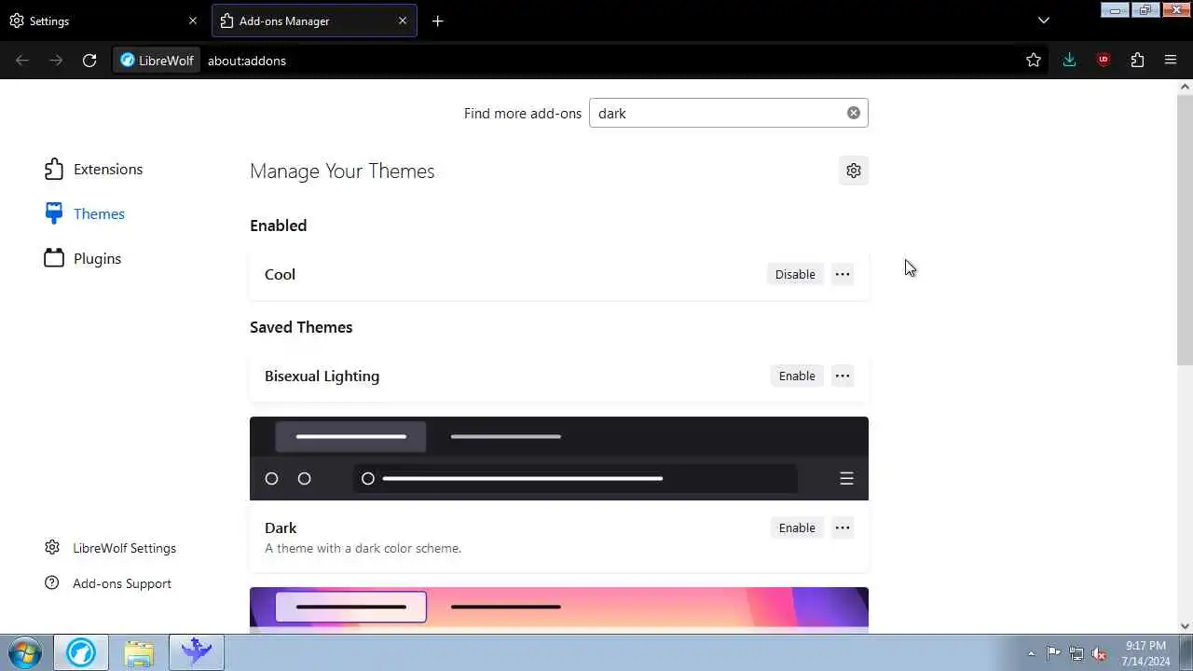Click the Dark theme title
The height and width of the screenshot is (671, 1193).
tap(281, 527)
